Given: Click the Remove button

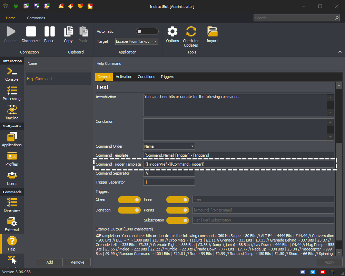Looking at the screenshot, I should pyautogui.click(x=78, y=262).
